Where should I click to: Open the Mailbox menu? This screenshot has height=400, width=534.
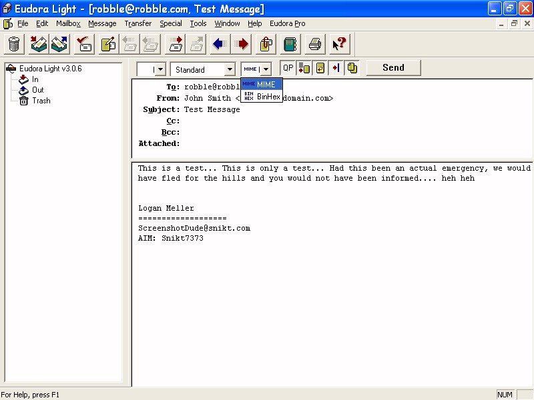click(69, 23)
